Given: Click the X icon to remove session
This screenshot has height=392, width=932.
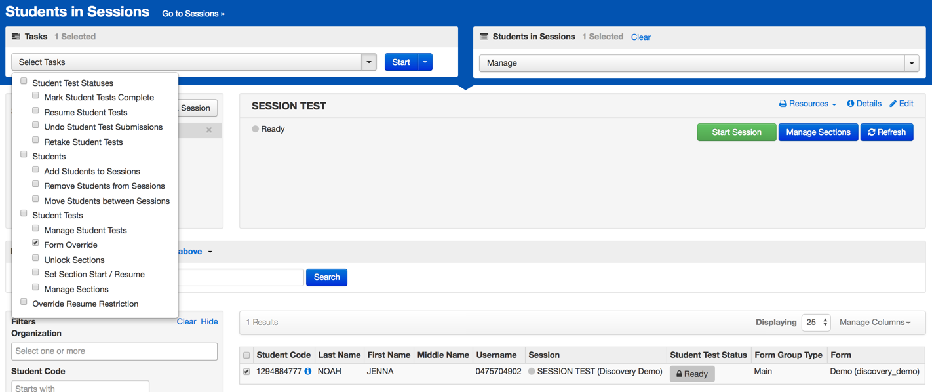Looking at the screenshot, I should click(x=209, y=130).
